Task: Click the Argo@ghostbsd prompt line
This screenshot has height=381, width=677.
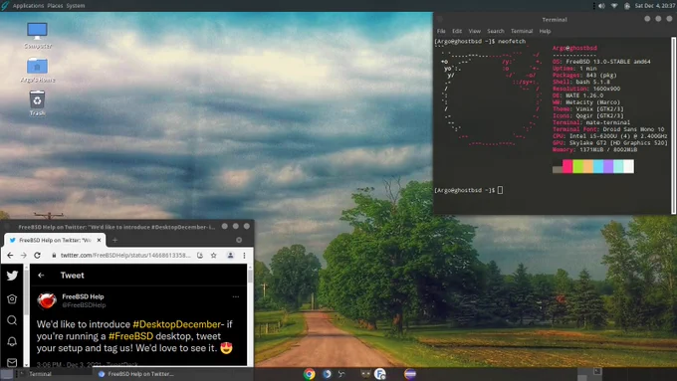Action: tap(469, 190)
